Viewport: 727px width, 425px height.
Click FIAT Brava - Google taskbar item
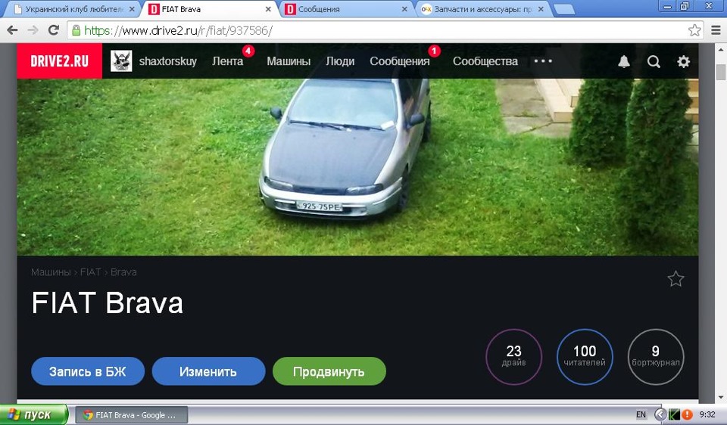(132, 415)
